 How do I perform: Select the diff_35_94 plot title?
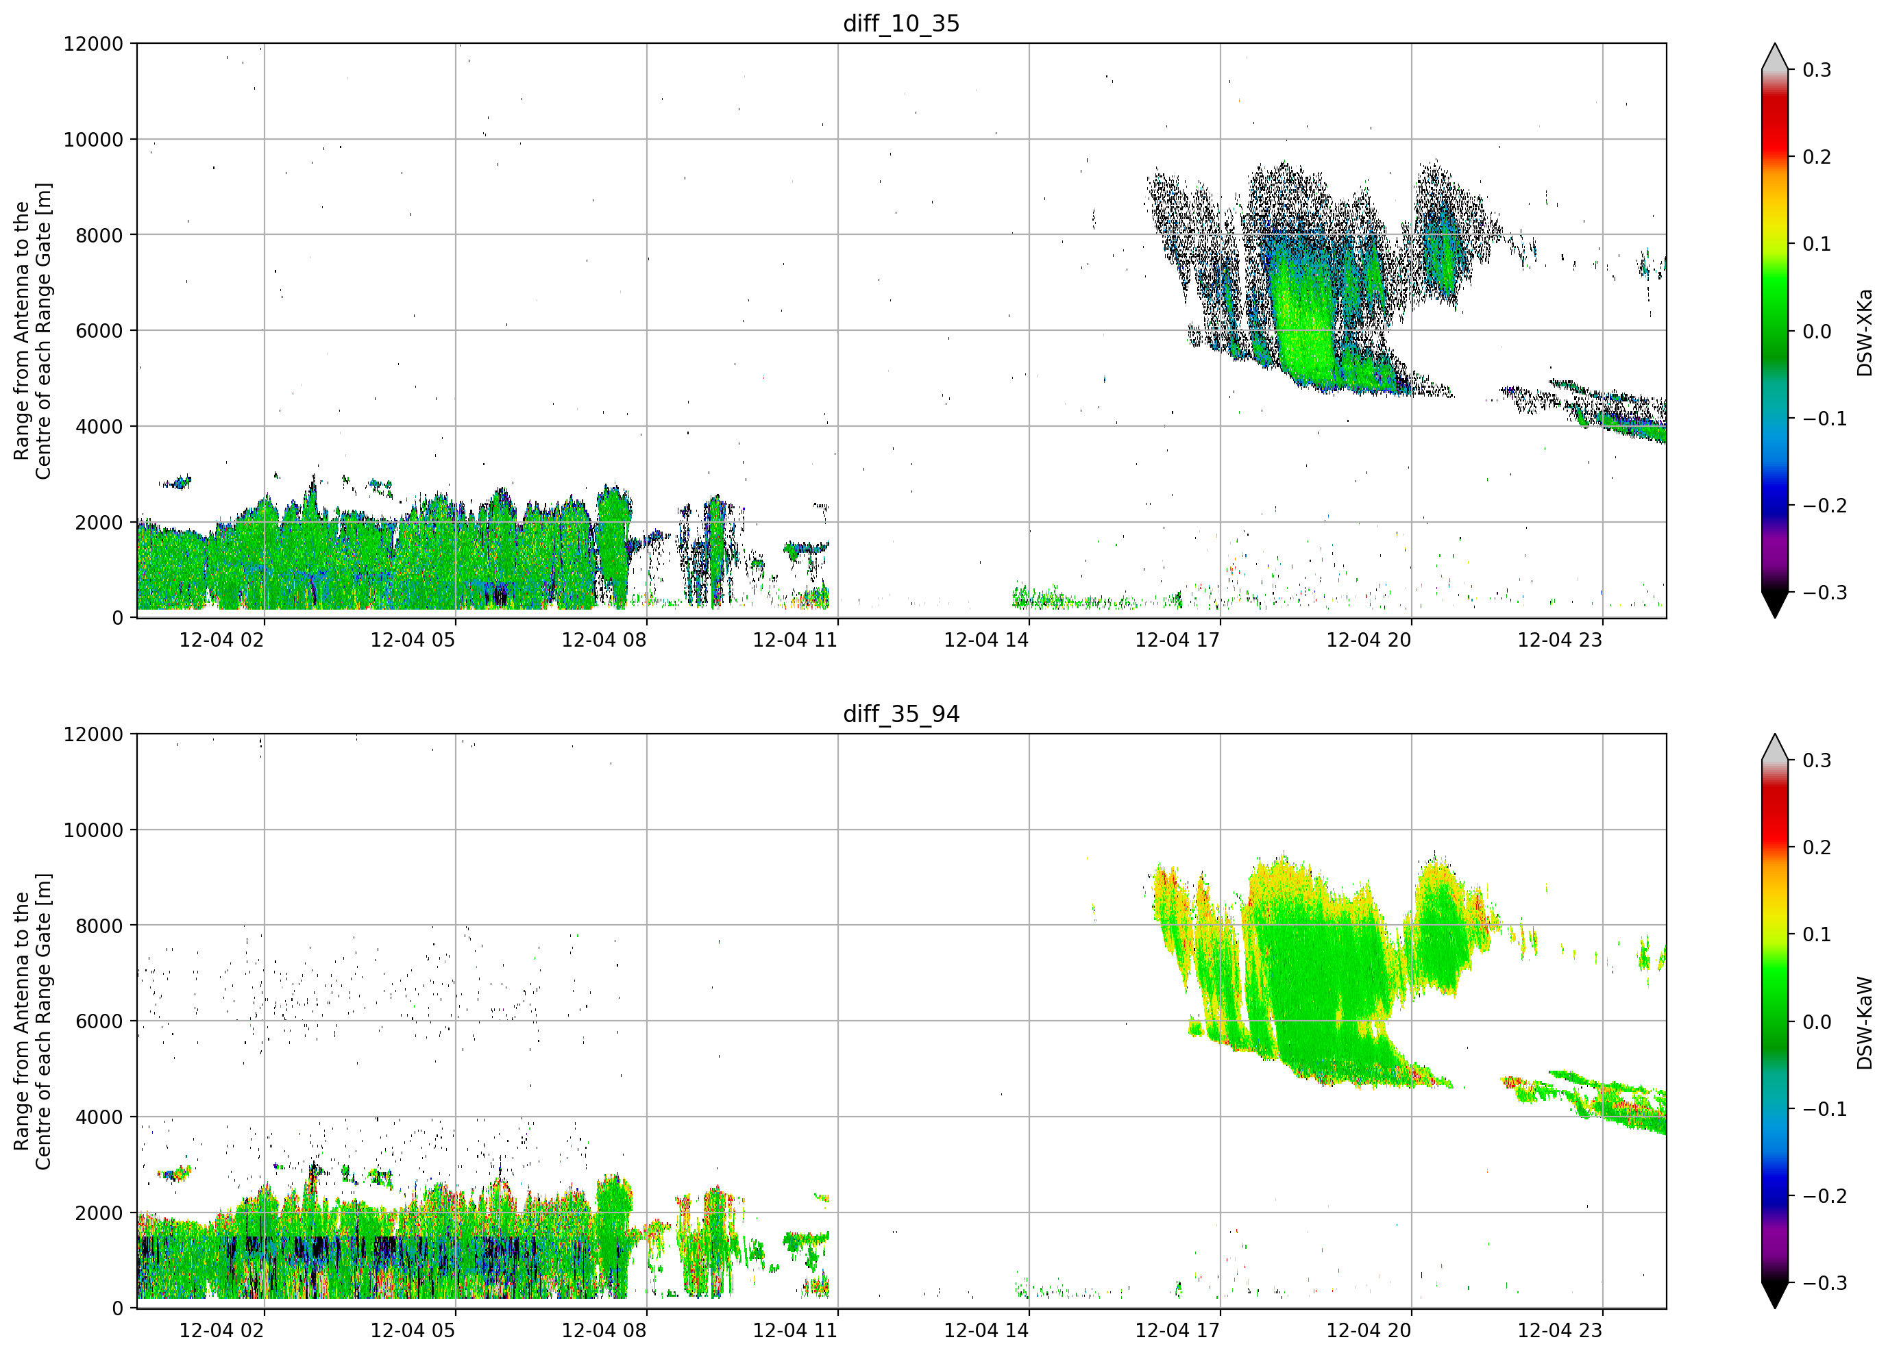(900, 714)
